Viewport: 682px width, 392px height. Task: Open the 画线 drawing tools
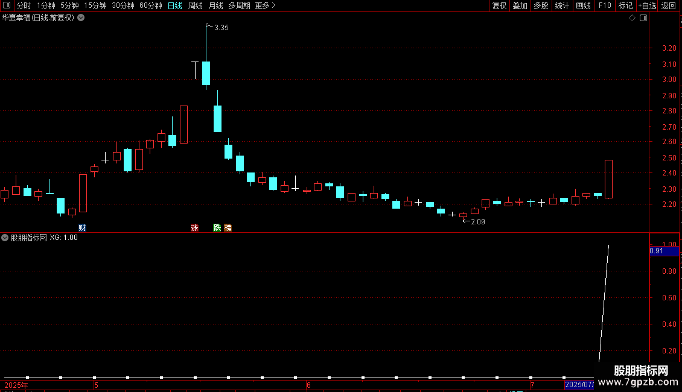[583, 5]
